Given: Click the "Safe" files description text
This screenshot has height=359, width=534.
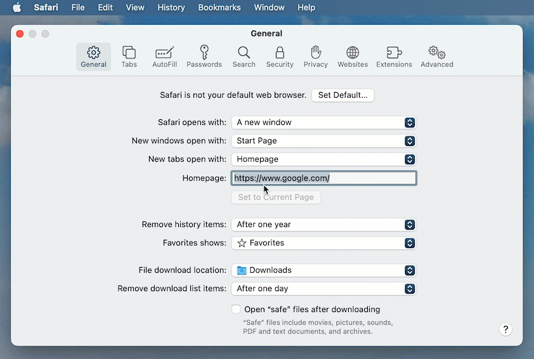Looking at the screenshot, I should point(318,327).
